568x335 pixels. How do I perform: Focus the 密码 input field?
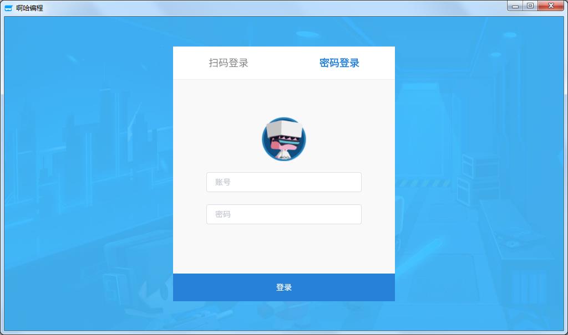283,214
